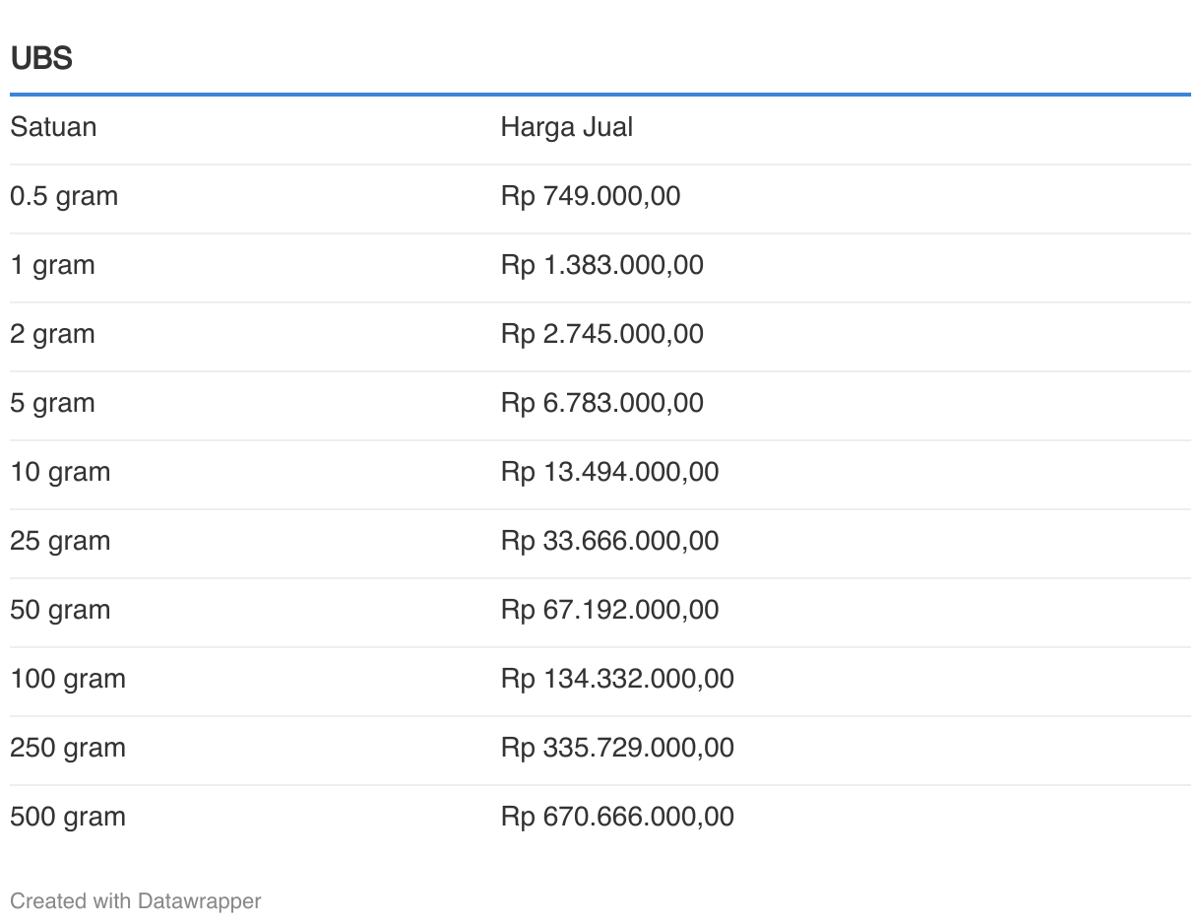
Task: Select the 2 gram unit cell
Action: click(x=52, y=334)
